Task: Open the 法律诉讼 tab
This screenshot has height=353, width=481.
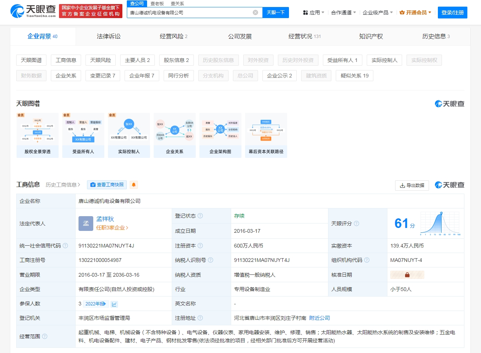Action: (x=109, y=37)
